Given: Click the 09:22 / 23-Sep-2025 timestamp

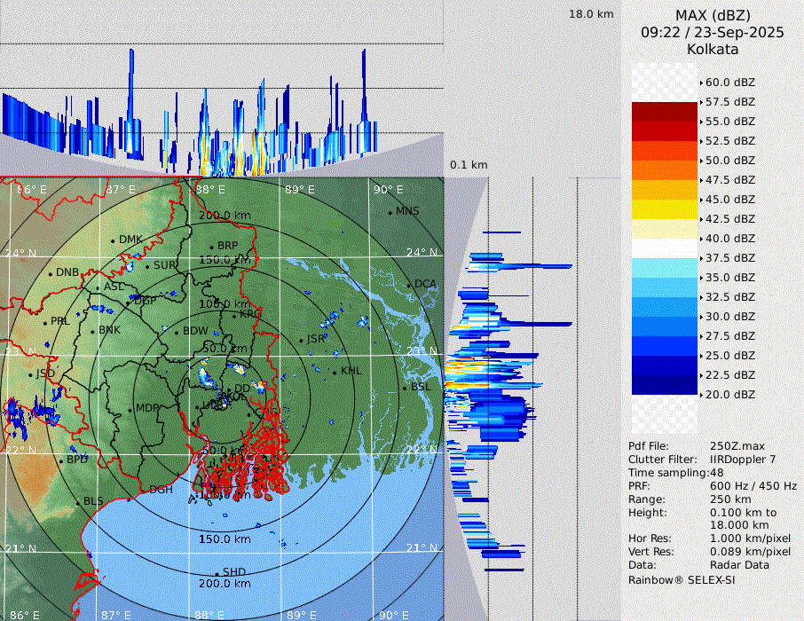Looking at the screenshot, I should point(713,32).
